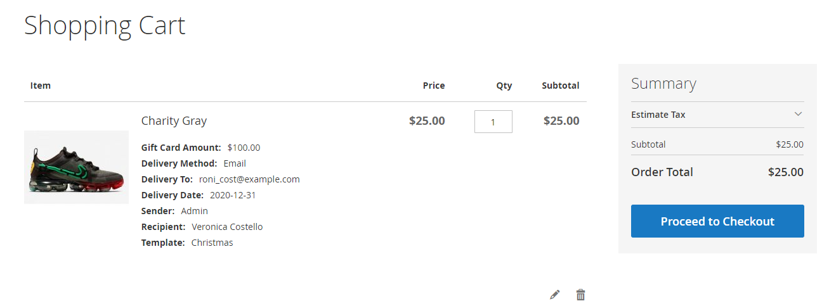This screenshot has height=306, width=829.
Task: Click the Order Total amount in Summary
Action: click(785, 172)
